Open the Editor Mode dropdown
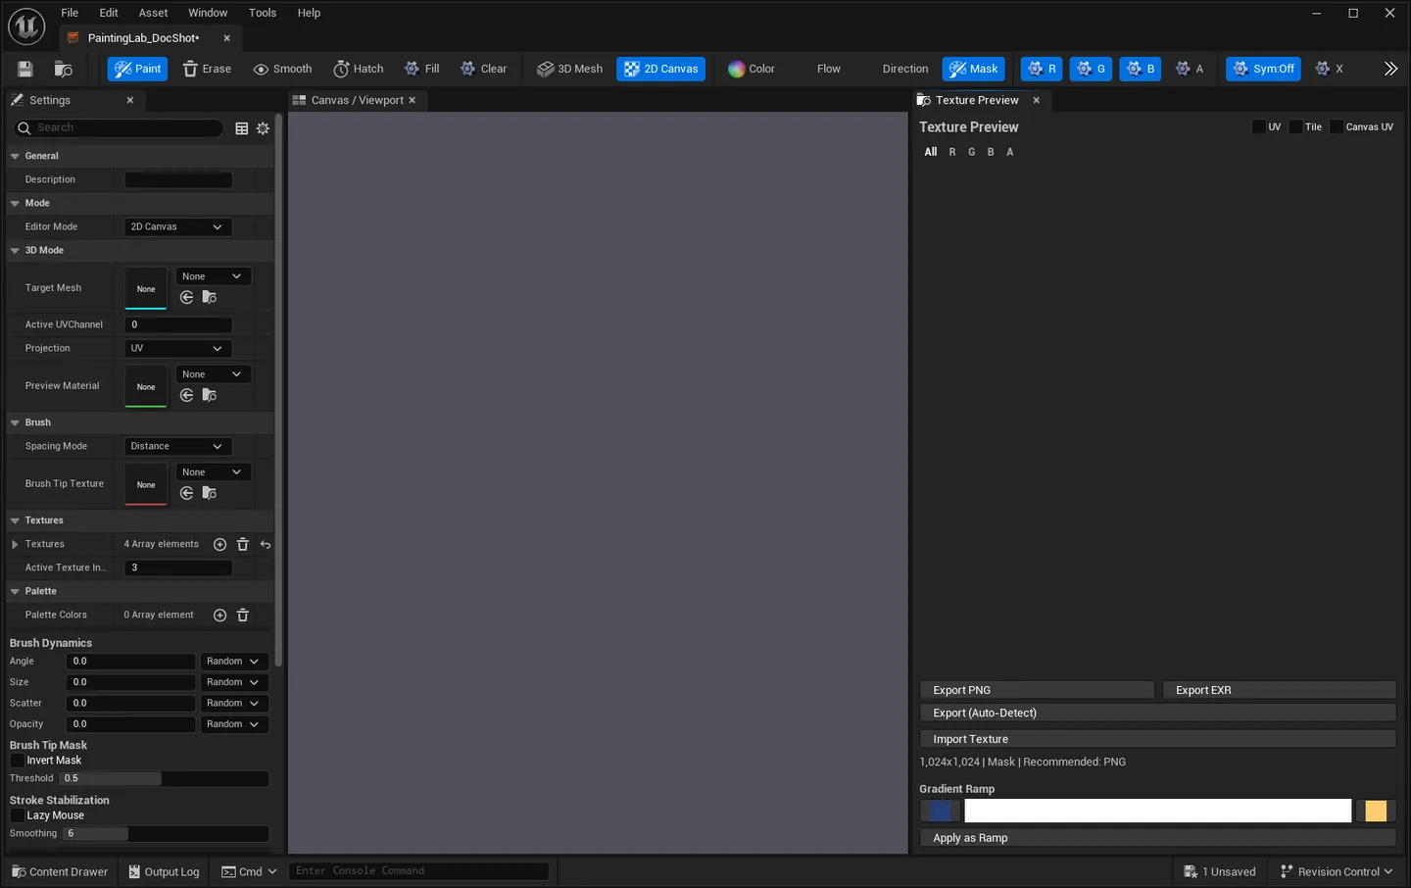 [x=177, y=226]
